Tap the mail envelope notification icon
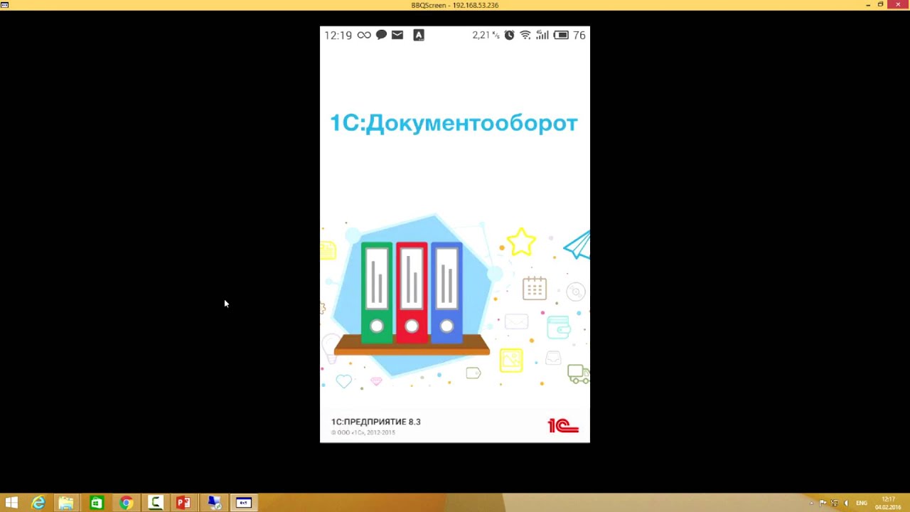 (x=397, y=35)
